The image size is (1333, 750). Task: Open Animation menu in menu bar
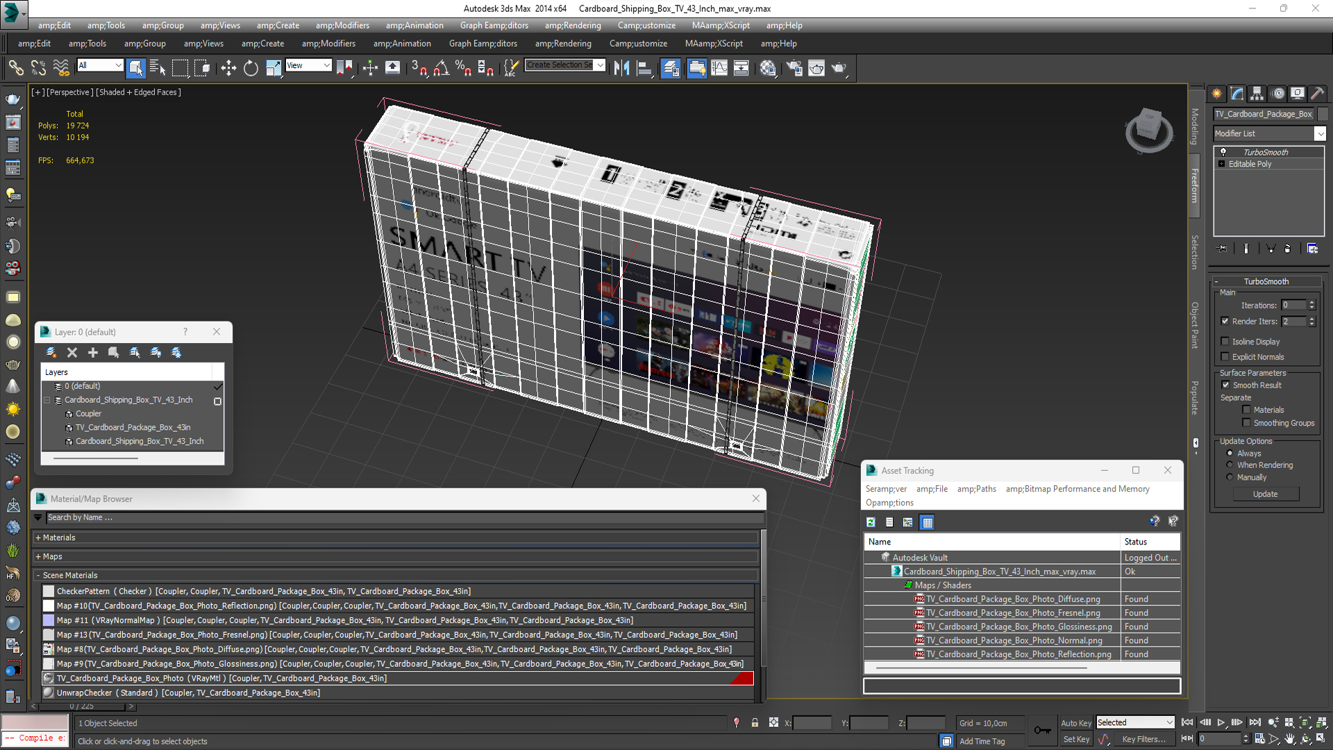414,25
